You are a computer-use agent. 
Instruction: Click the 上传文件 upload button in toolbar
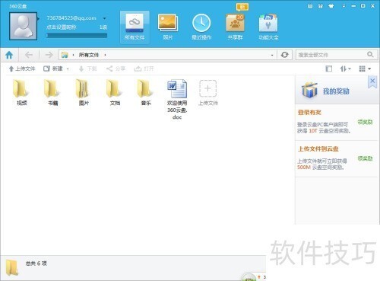[22, 69]
